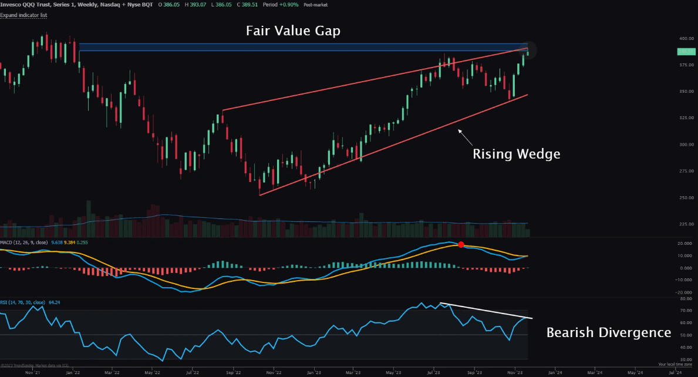Click the Jan '22 date on time axis
This screenshot has height=377, width=698.
(x=73, y=372)
